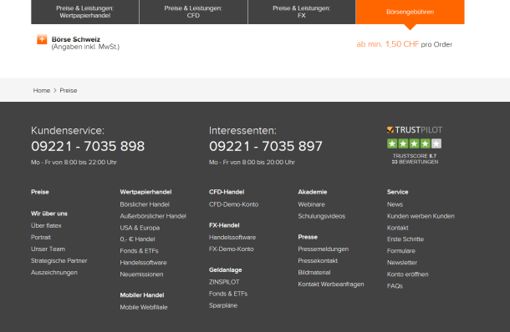Viewport: 510px width, 332px height.
Task: Open 0,- € Handel link
Action: tap(137, 239)
